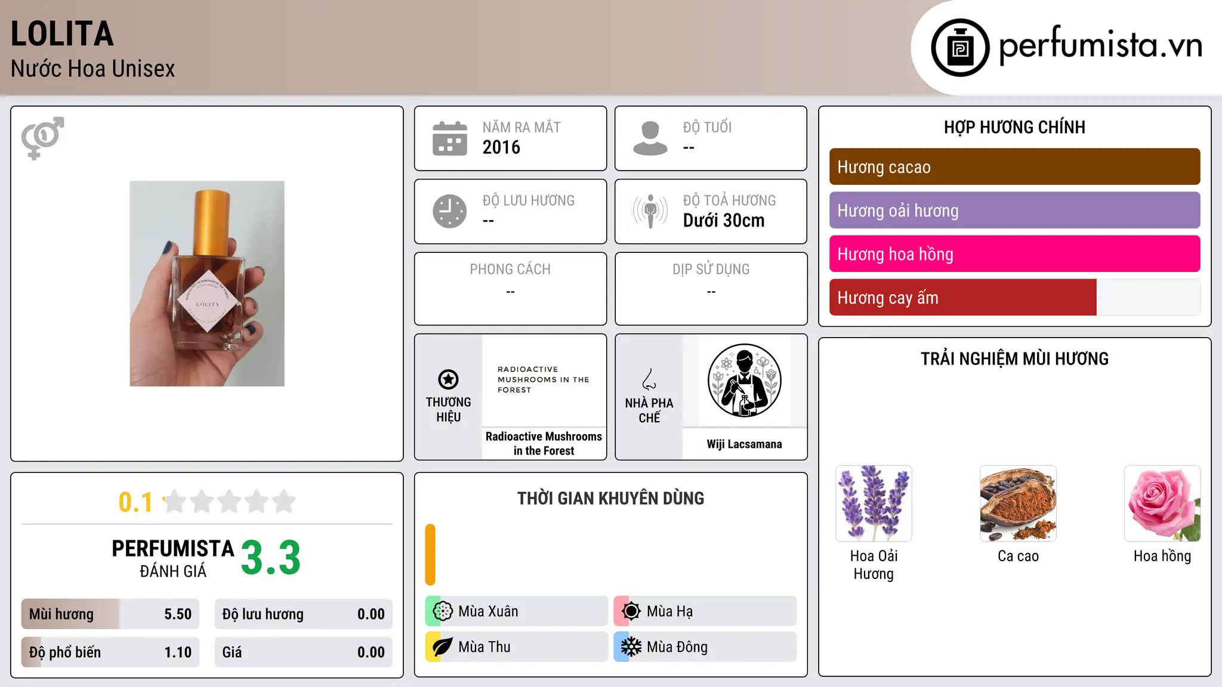Viewport: 1222px width, 687px height.
Task: Click the perfumista.vn site name
Action: [1100, 45]
